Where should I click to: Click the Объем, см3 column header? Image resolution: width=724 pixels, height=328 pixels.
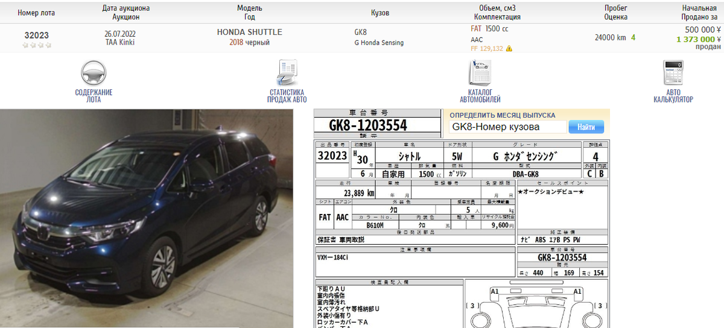click(497, 13)
